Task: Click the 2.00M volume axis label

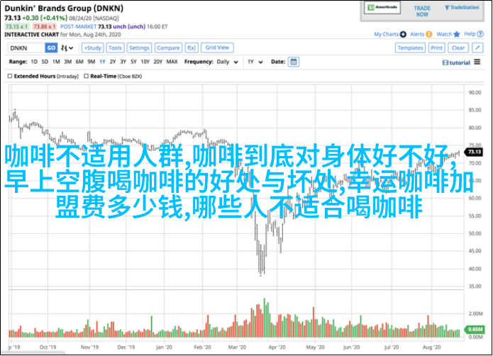Action: (x=475, y=313)
